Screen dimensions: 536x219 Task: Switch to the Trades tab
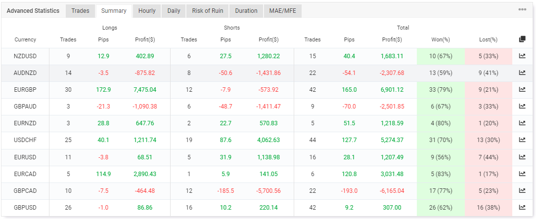pos(80,11)
